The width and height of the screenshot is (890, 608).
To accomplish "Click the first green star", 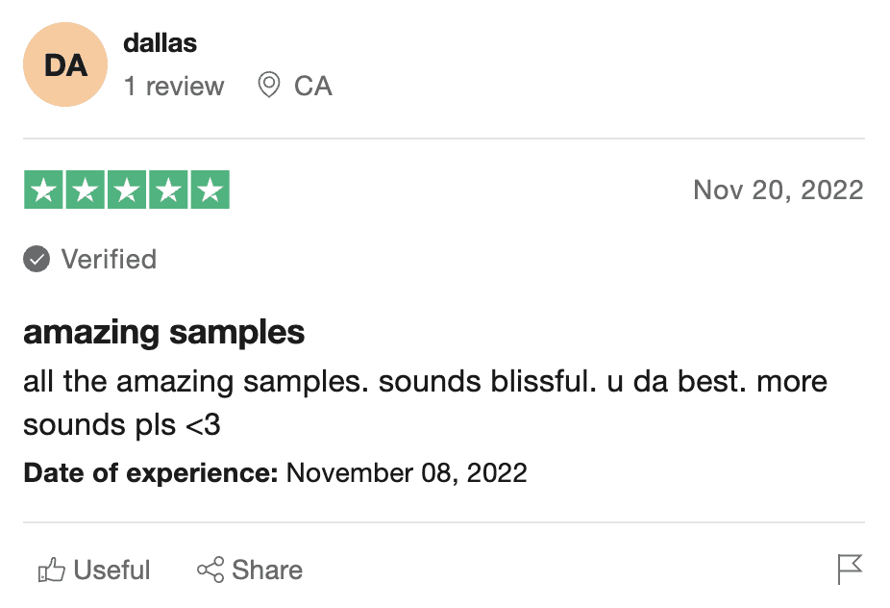I will (43, 190).
